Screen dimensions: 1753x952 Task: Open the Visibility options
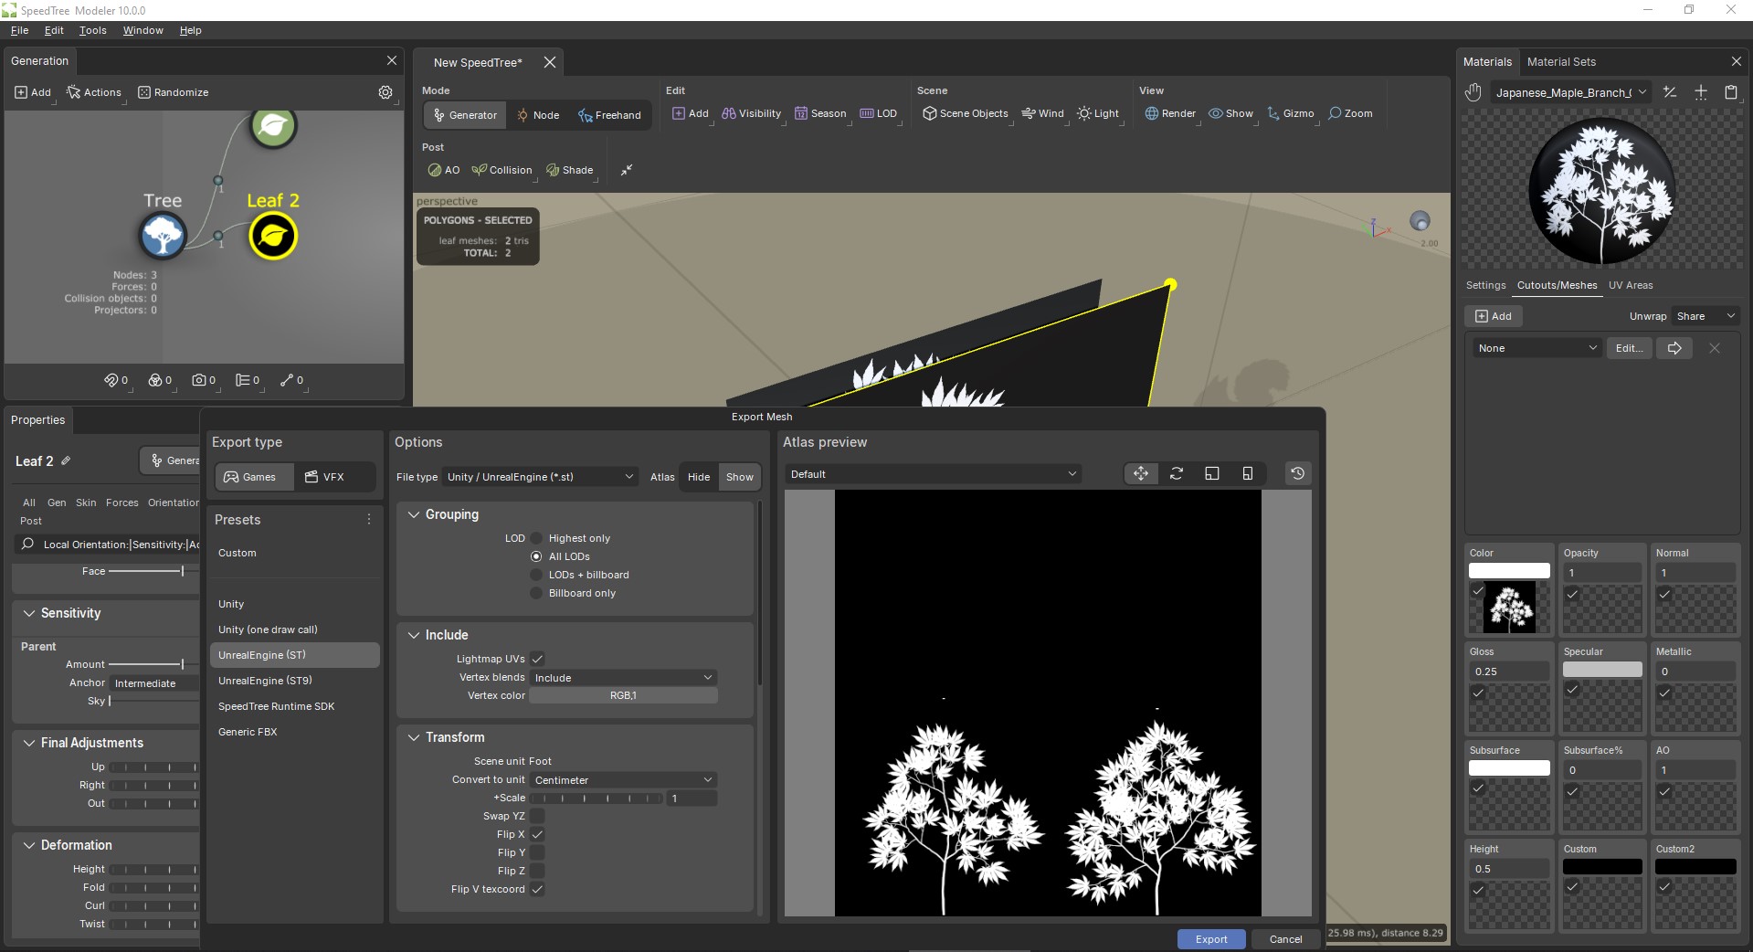point(751,113)
